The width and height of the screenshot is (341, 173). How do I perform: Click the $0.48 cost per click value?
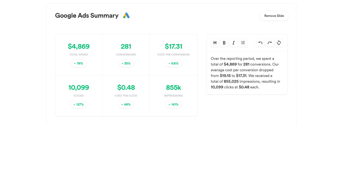point(126,88)
